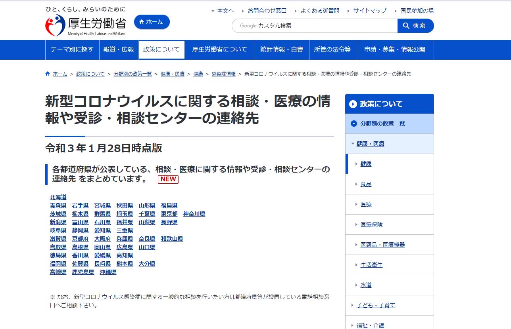Open 健康 sidebar item
The height and width of the screenshot is (329, 511).
click(366, 164)
